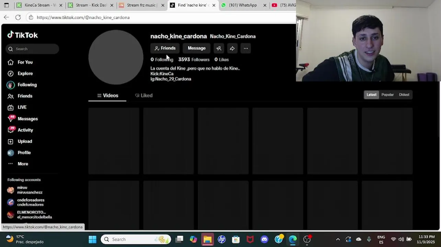This screenshot has height=247, width=441.
Task: Click the ENG ES language indicator
Action: pyautogui.click(x=381, y=239)
